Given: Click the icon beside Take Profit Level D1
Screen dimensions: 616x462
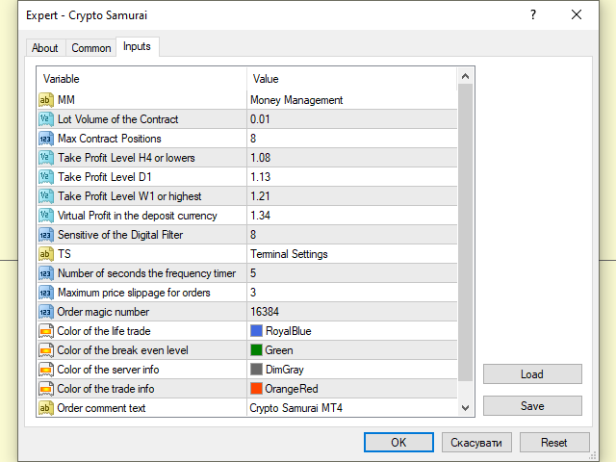Looking at the screenshot, I should click(46, 177).
